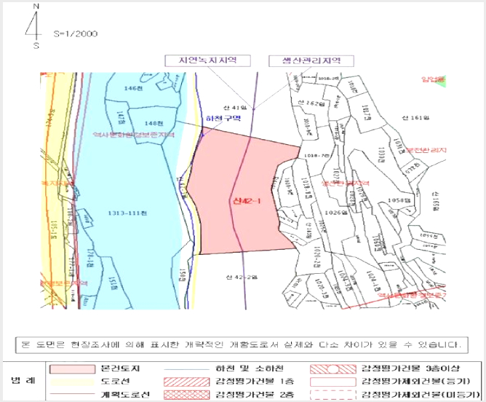Click the 감정평가건물 1층 hatched legend icon
This screenshot has width=486, height=402.
(186, 382)
